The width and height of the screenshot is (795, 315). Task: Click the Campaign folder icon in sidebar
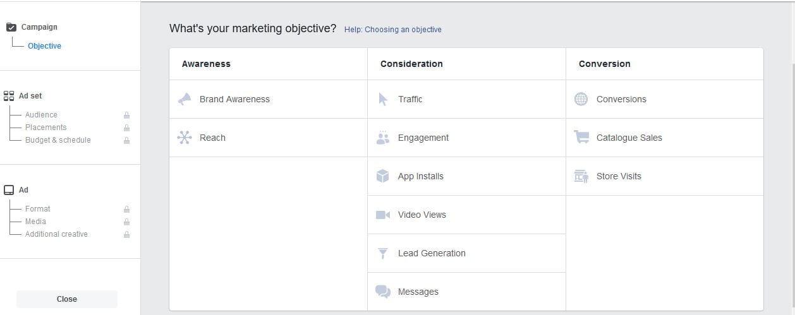[x=11, y=27]
